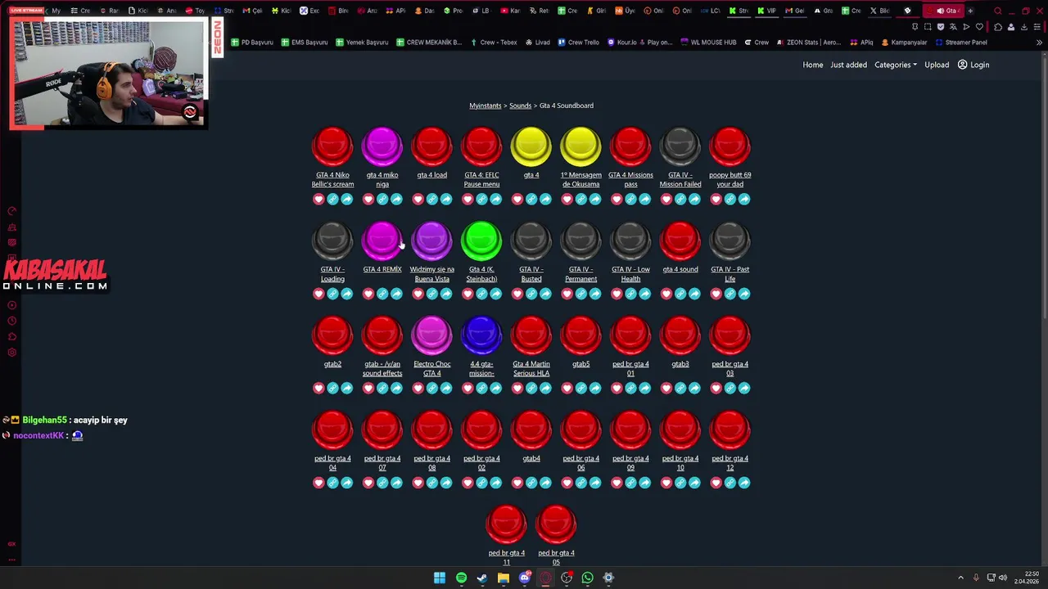Open Steam from the taskbar
The height and width of the screenshot is (589, 1048).
point(482,578)
